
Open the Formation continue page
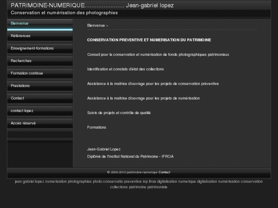point(40,73)
